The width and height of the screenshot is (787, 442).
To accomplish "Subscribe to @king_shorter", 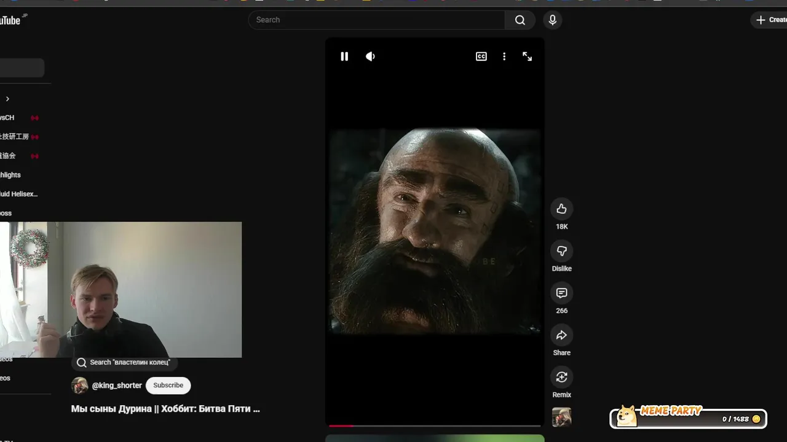I will (x=168, y=386).
